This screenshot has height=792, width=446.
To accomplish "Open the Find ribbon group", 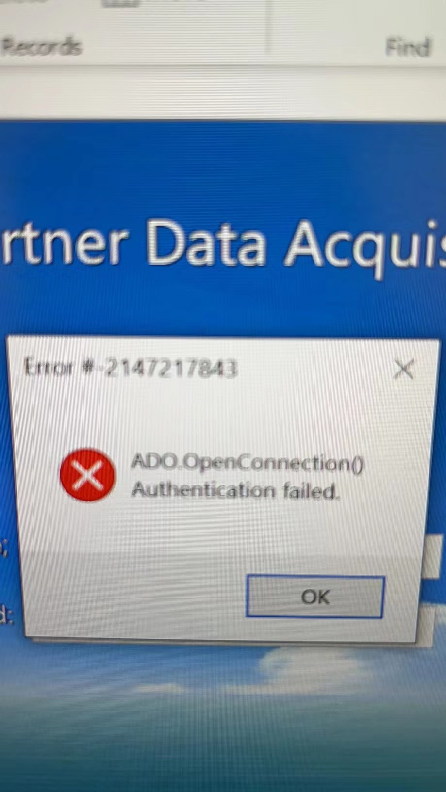I will tap(408, 48).
